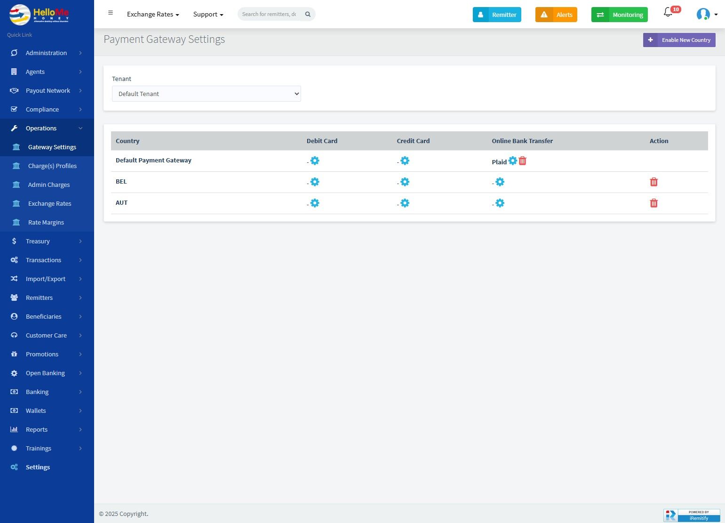Click the Monitoring button

620,15
